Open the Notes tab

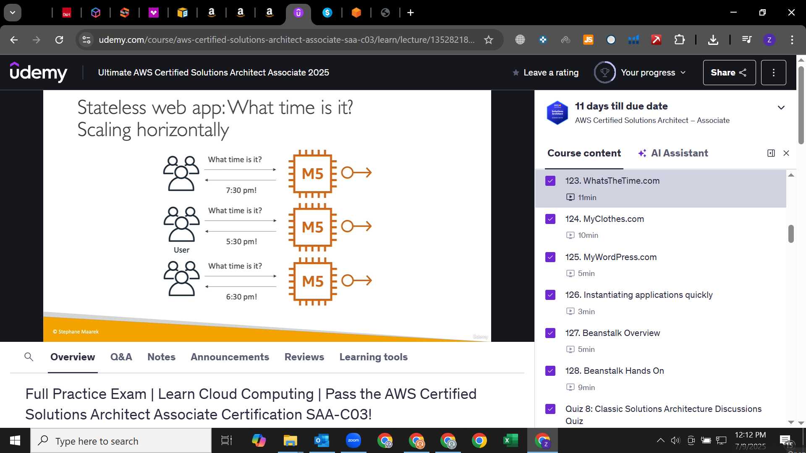click(161, 357)
